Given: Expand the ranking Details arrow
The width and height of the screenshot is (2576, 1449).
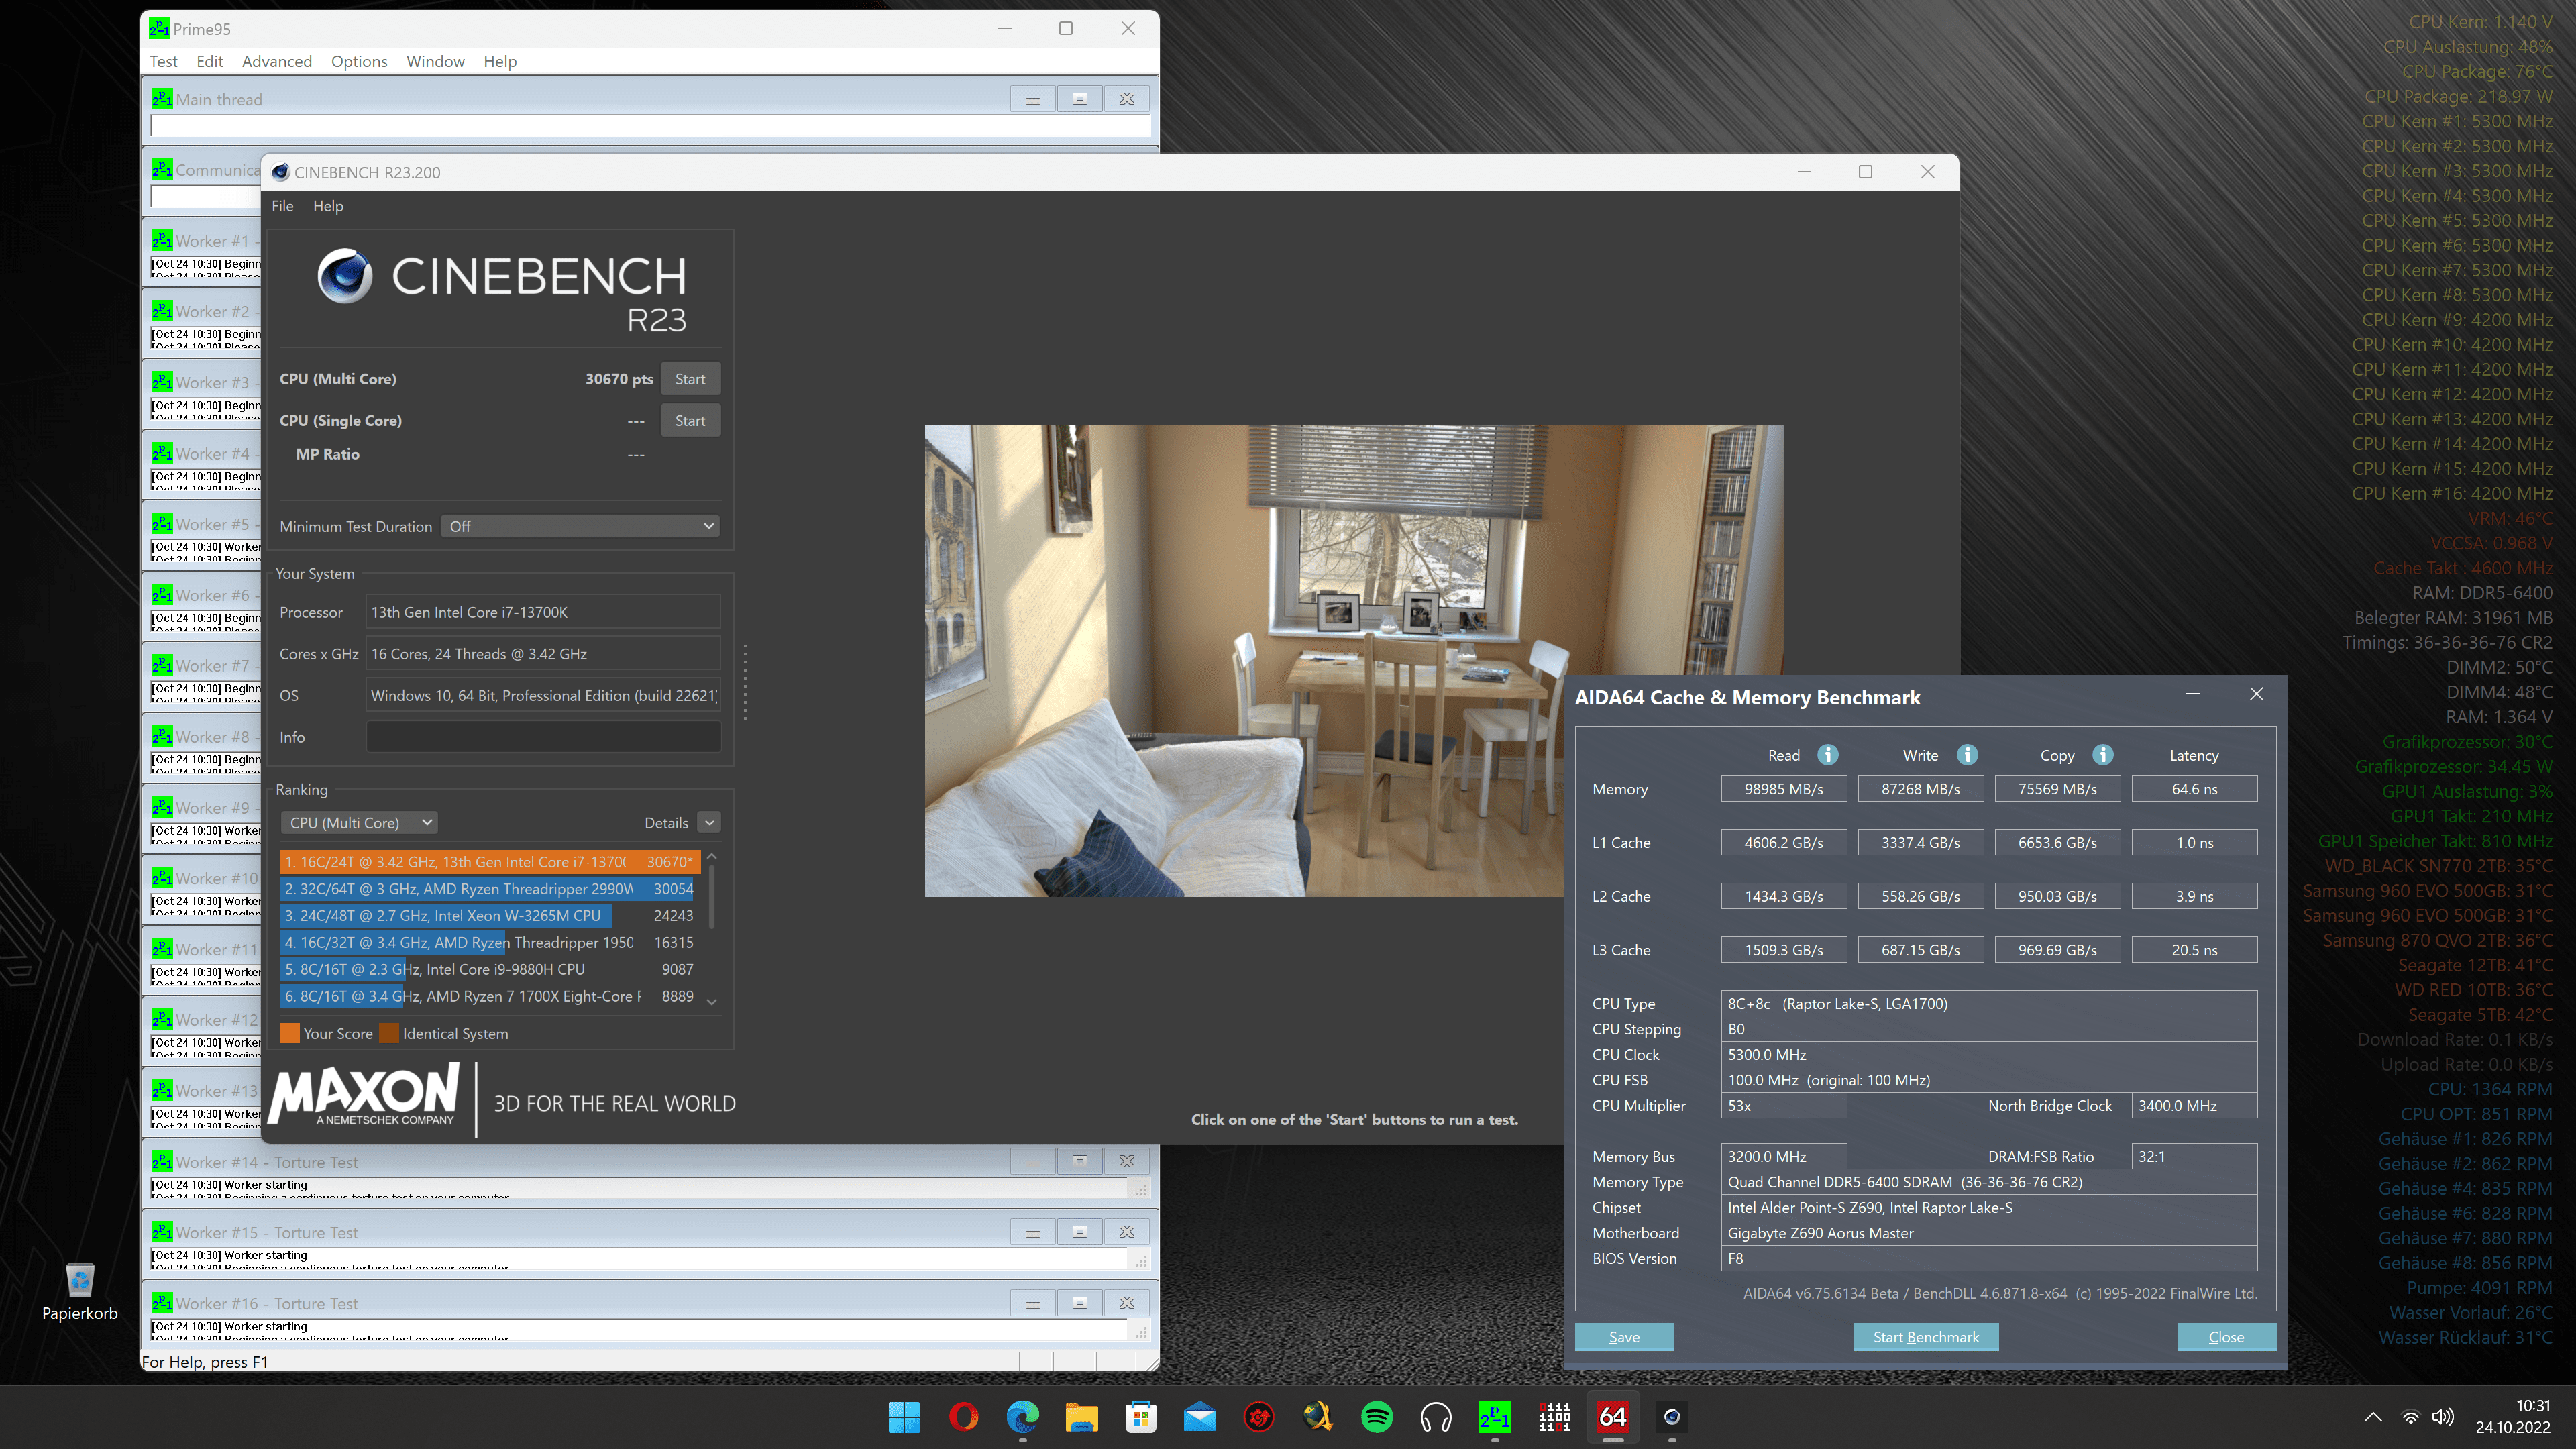Looking at the screenshot, I should (709, 823).
